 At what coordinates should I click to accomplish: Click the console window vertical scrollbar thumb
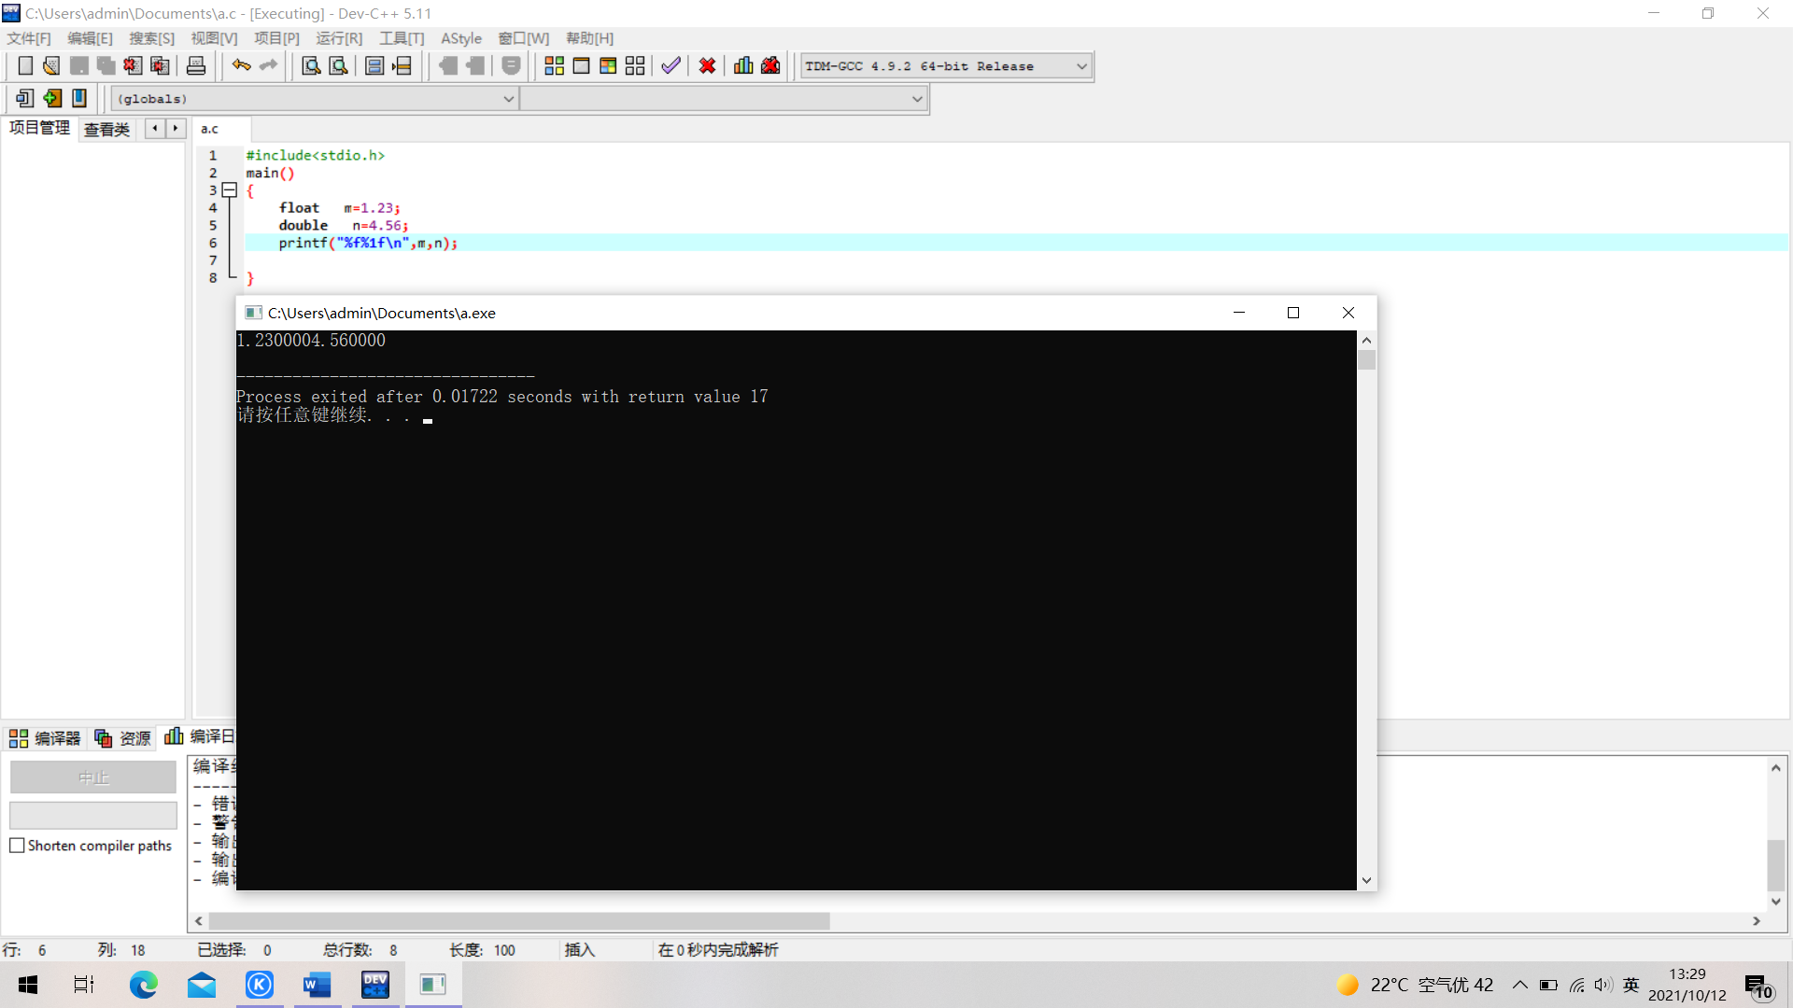click(1367, 360)
